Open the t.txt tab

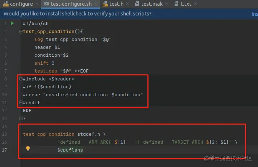point(186,4)
